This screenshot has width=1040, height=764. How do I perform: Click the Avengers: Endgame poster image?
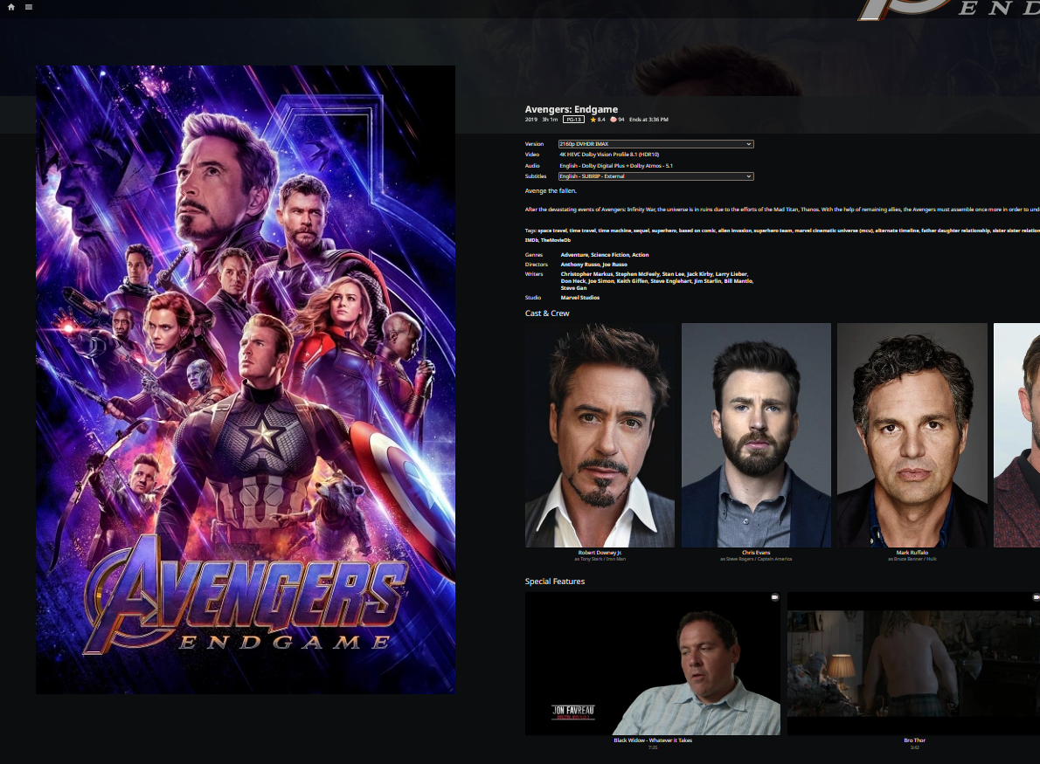click(246, 380)
